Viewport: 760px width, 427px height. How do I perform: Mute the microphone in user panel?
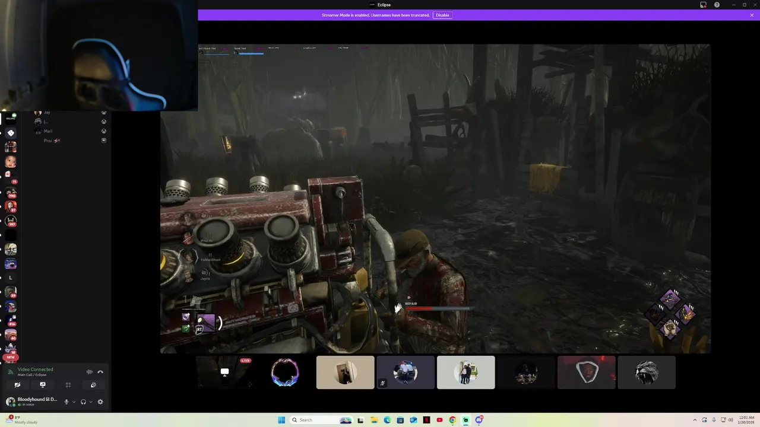[x=66, y=401]
